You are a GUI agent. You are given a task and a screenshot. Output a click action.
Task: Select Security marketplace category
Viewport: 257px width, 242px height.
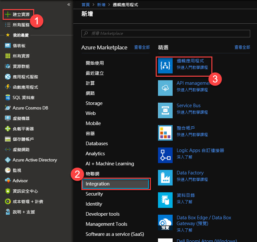pos(94,194)
